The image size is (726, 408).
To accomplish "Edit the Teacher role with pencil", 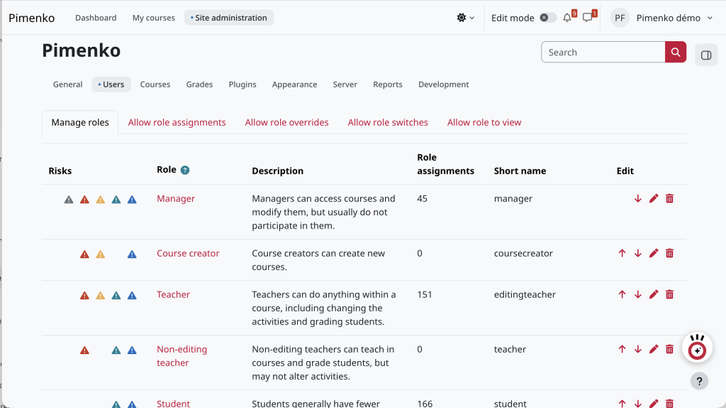I will click(653, 294).
